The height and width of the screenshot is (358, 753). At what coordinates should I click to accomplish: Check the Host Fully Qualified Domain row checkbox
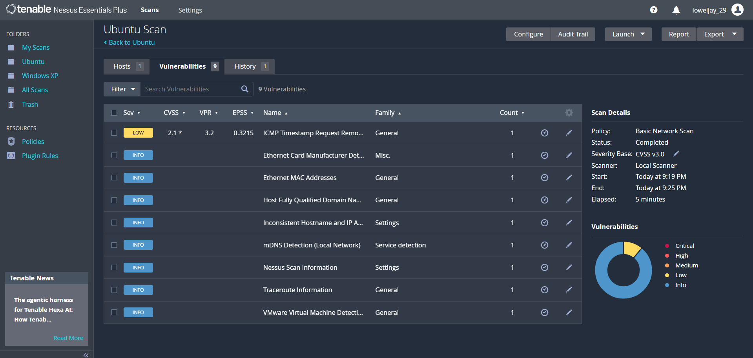114,200
